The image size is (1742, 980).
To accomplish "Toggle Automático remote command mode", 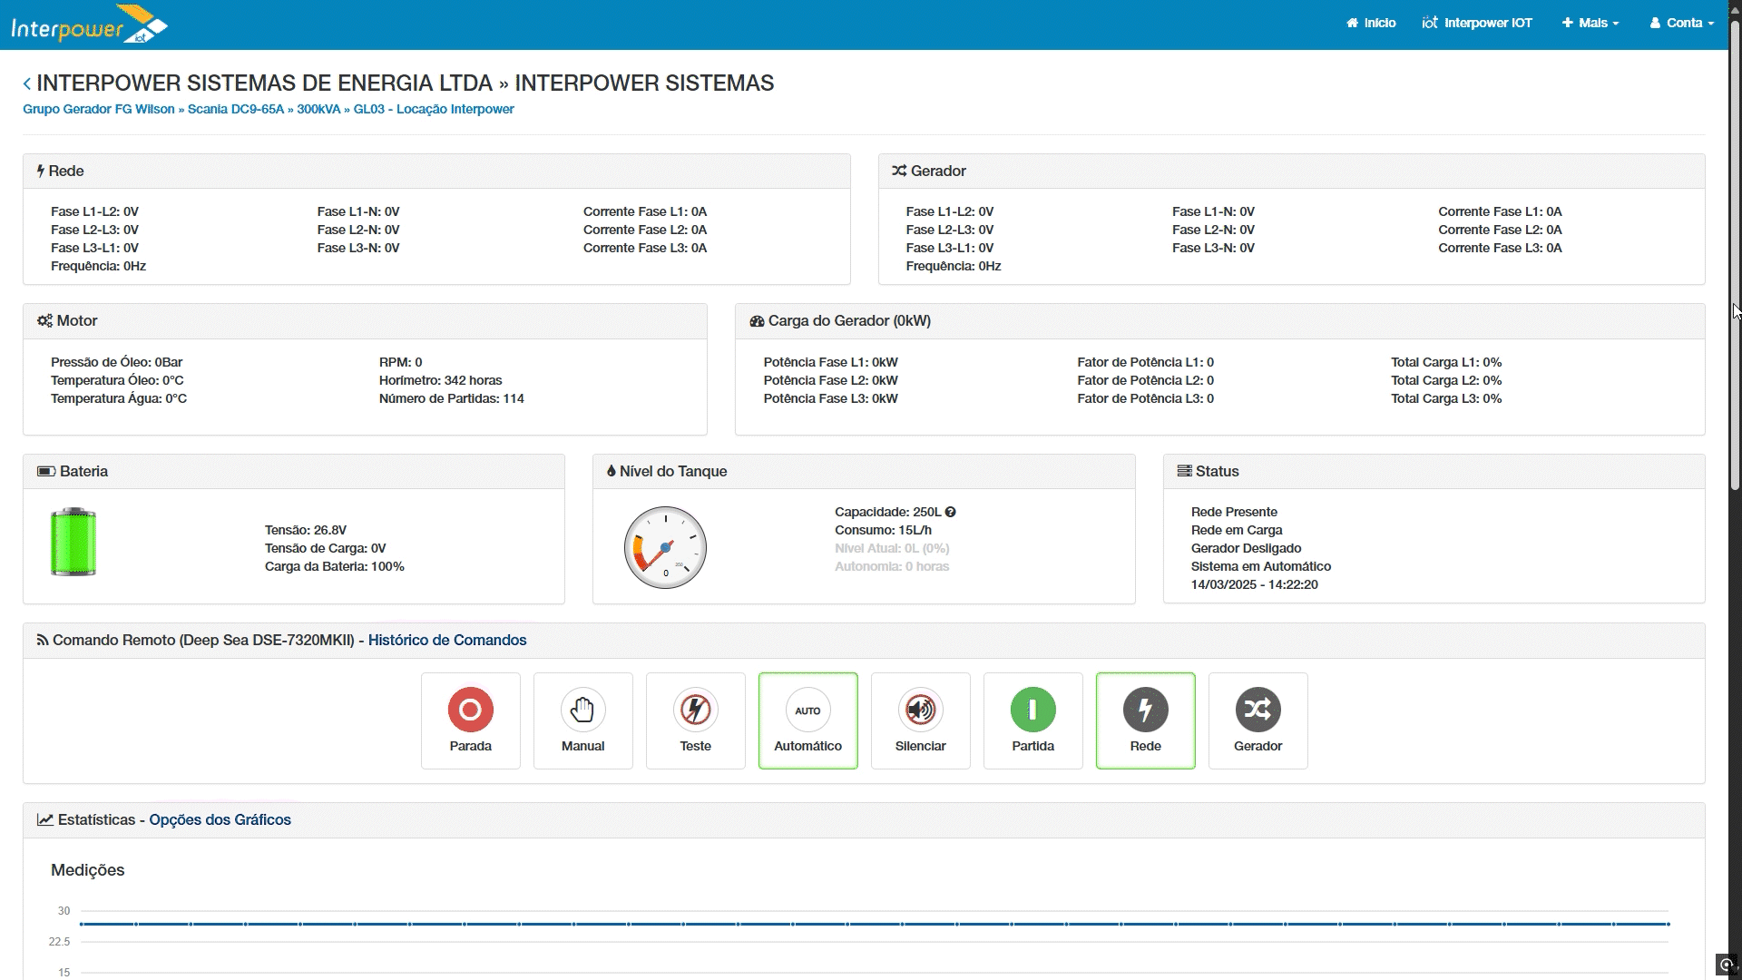I will tap(807, 720).
